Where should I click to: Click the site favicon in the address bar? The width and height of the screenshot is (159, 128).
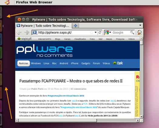click(35, 32)
